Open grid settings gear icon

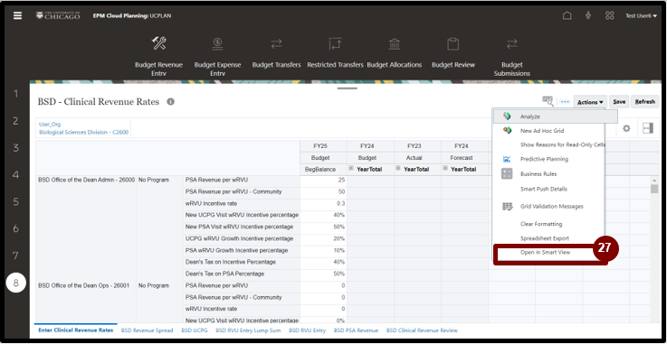[x=626, y=128]
